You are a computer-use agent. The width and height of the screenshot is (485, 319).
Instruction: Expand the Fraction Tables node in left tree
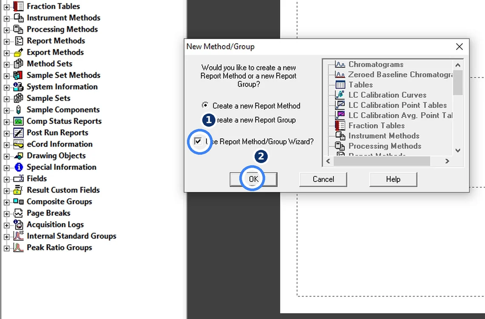[6, 7]
